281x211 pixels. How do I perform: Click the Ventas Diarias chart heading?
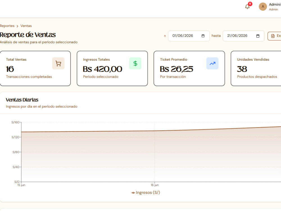point(22,100)
